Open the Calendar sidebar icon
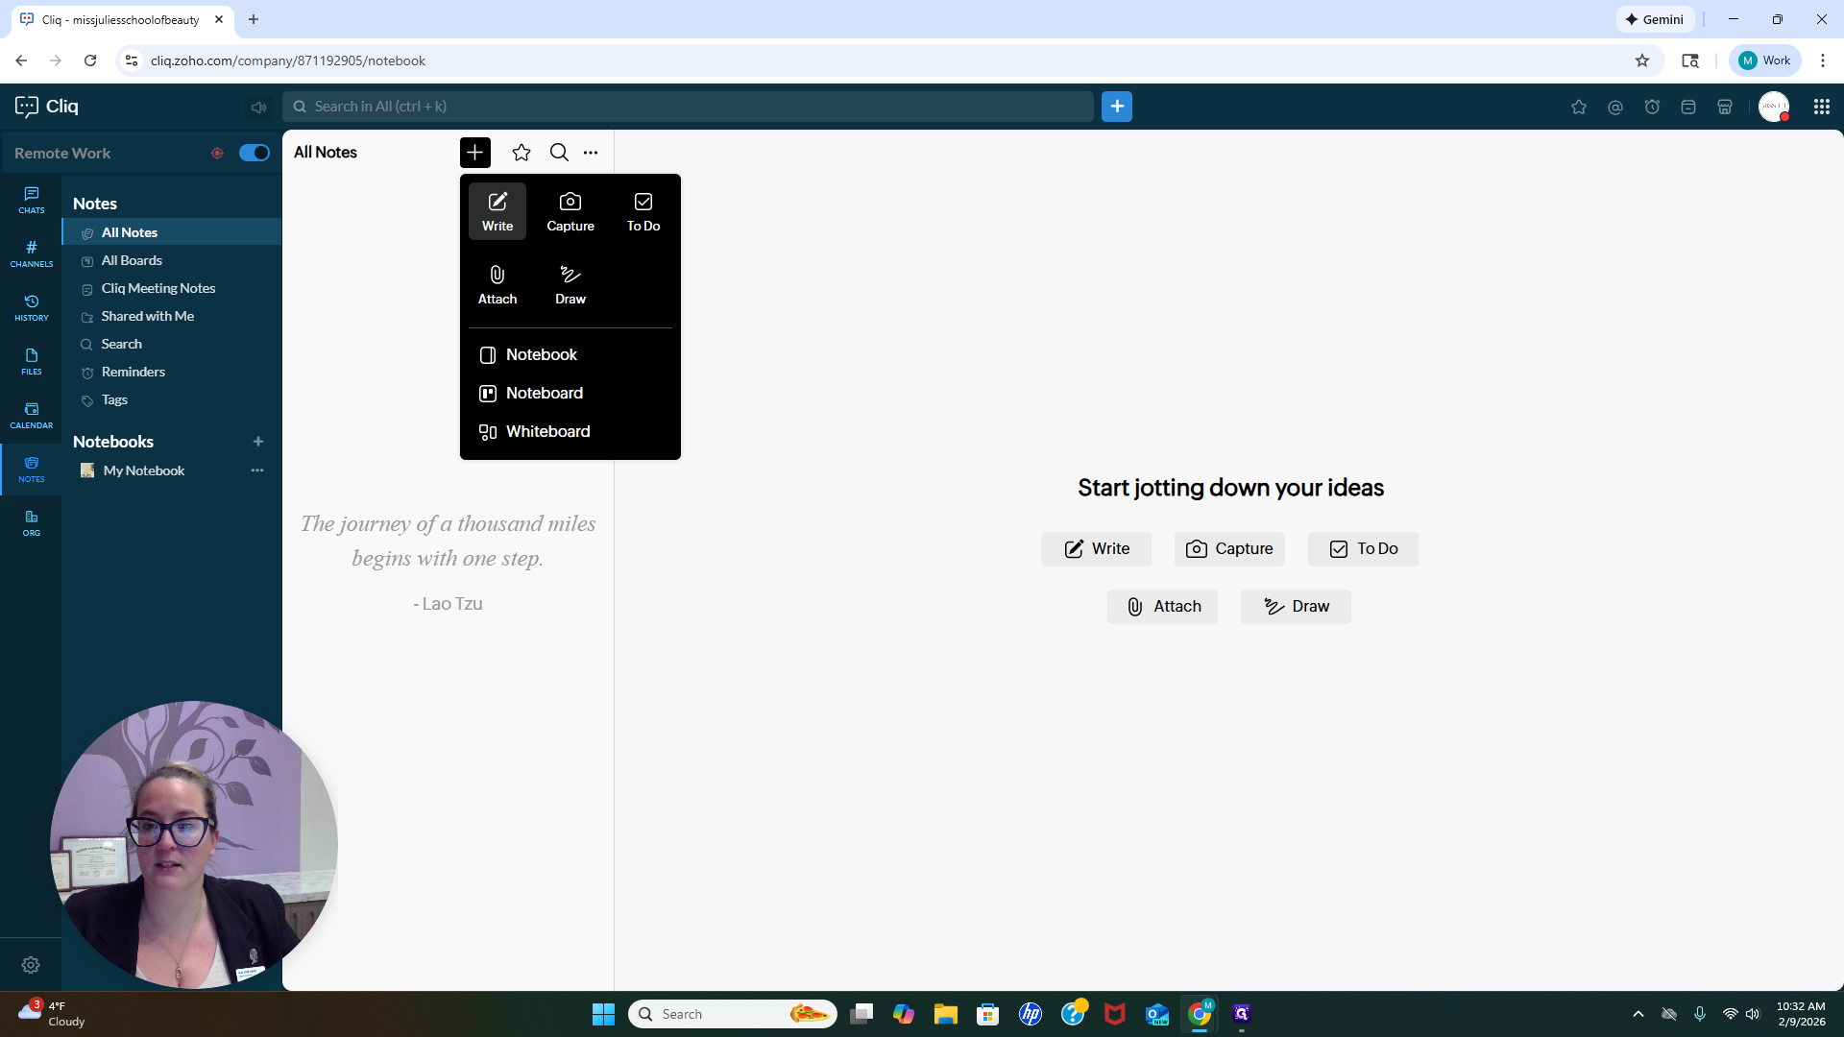 coord(32,415)
